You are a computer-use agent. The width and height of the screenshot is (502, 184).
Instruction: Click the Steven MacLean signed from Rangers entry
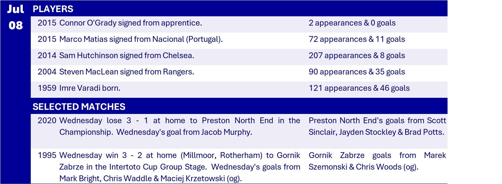click(127, 72)
